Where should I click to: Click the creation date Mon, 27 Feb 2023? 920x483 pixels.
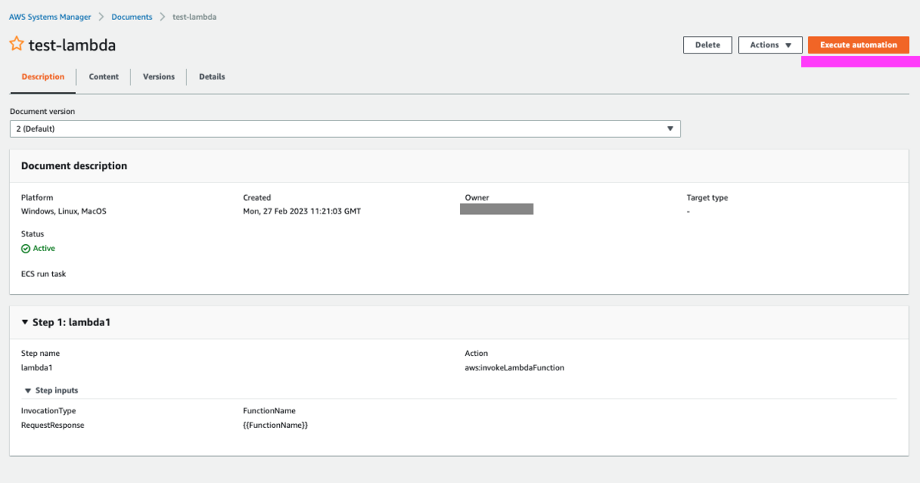tap(302, 211)
